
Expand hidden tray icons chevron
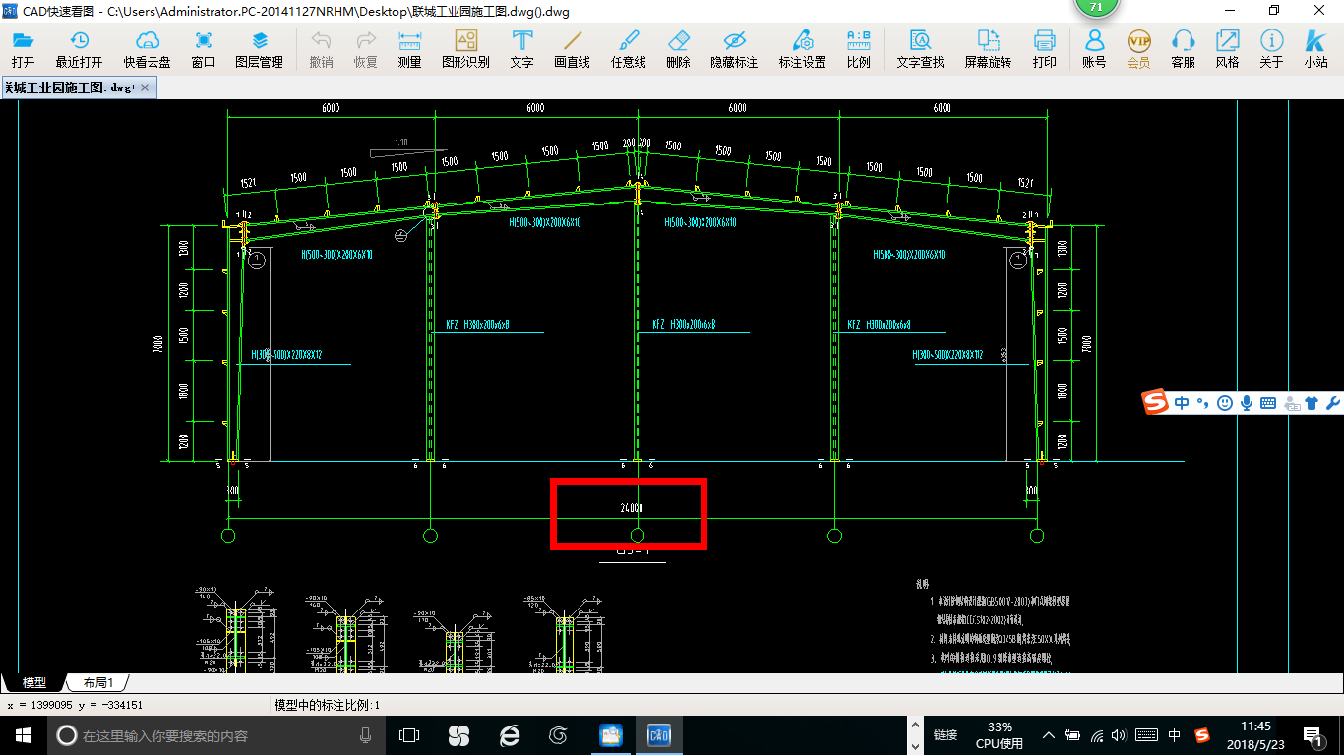1050,735
